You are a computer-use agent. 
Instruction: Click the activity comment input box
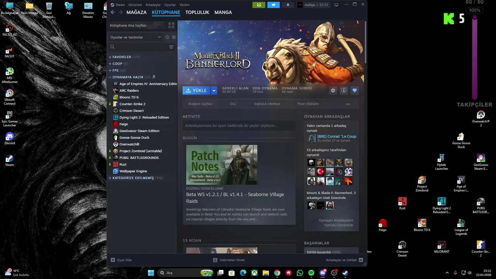coord(239,126)
